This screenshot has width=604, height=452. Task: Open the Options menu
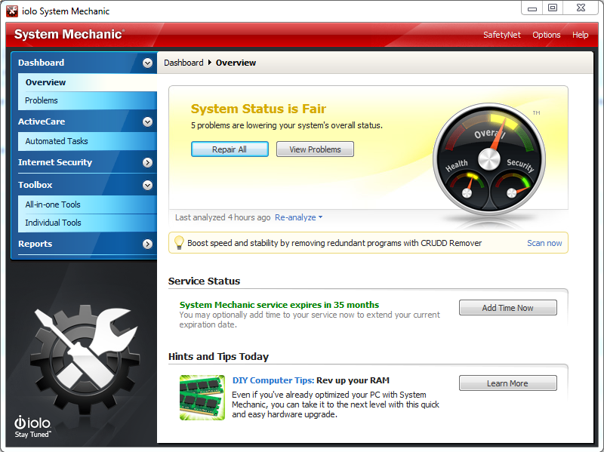tap(546, 35)
